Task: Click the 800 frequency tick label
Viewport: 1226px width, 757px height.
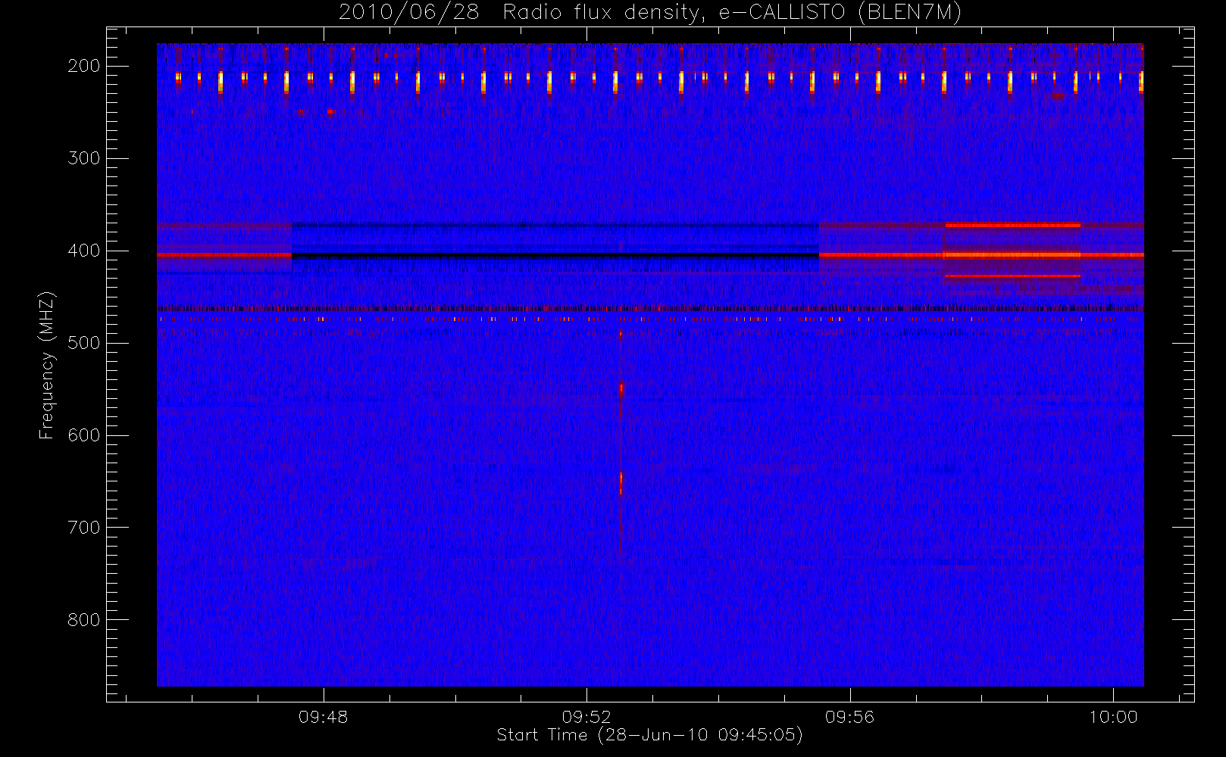Action: (84, 620)
